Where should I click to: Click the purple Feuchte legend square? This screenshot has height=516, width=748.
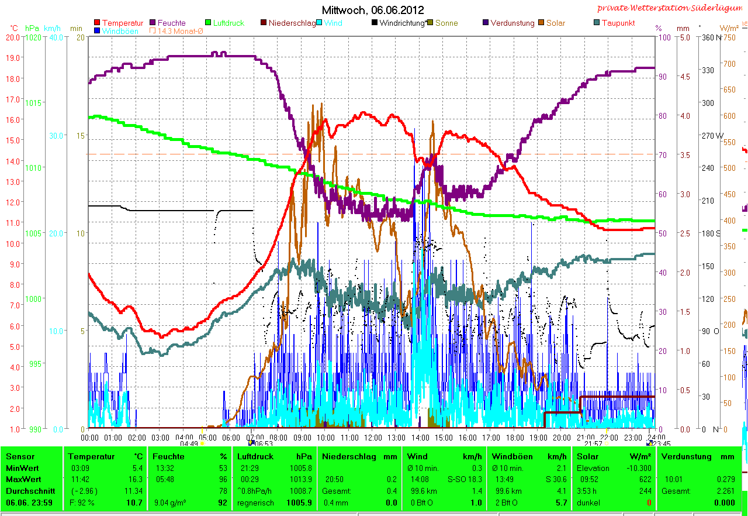[153, 23]
